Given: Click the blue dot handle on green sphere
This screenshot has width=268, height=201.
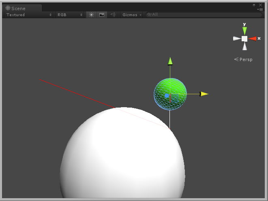Looking at the screenshot, I should click(167, 96).
